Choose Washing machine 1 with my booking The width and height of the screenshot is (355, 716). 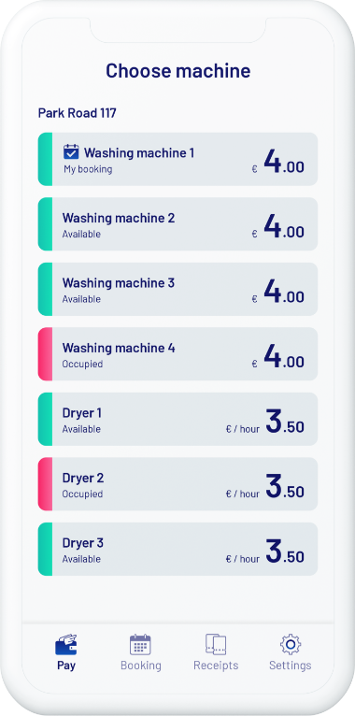click(x=177, y=159)
